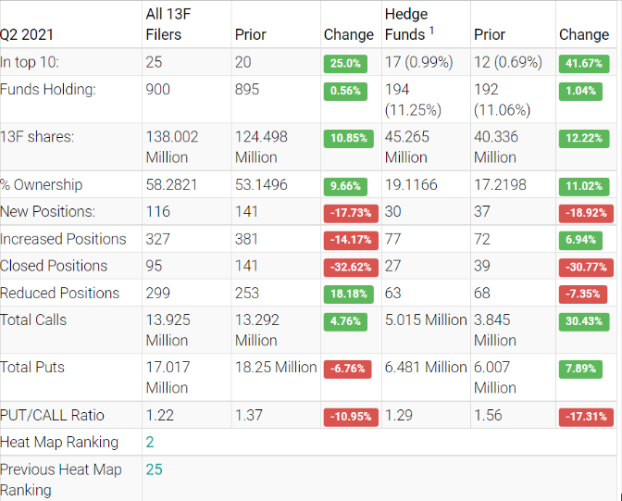
Task: Select the red -17.31% PUT/CALL badge
Action: coord(584,417)
